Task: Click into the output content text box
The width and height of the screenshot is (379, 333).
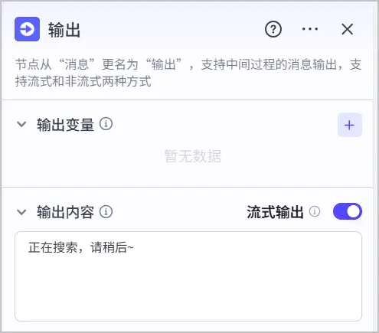Action: 188,276
